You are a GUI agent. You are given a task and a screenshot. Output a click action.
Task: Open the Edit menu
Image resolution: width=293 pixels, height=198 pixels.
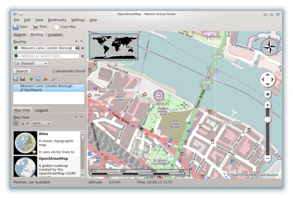[x=27, y=20]
